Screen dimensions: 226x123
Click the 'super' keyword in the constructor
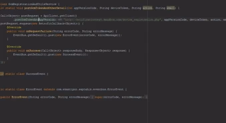(99, 97)
